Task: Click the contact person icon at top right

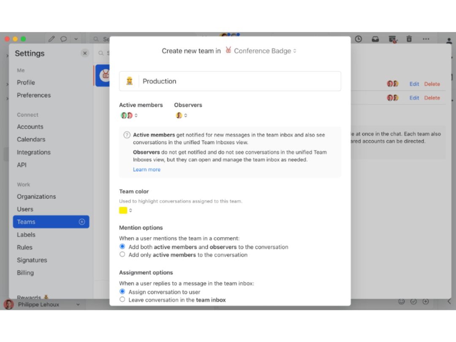Action: click(x=449, y=41)
